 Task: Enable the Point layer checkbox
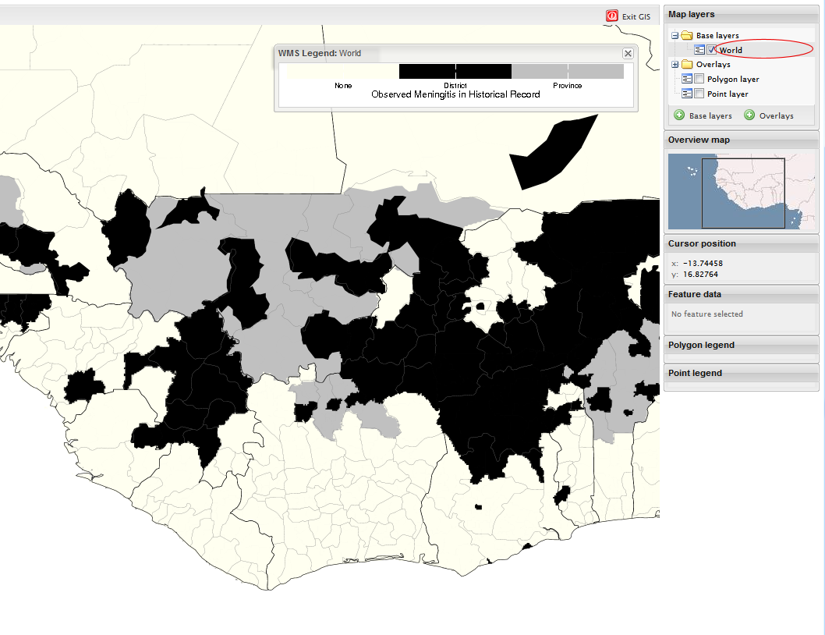[699, 94]
